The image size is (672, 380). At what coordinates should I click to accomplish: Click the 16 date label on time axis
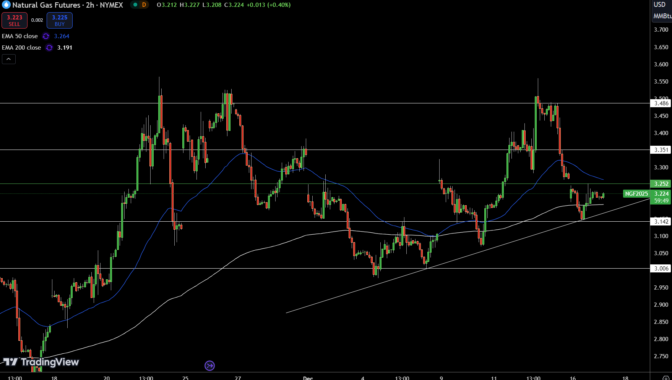(573, 378)
